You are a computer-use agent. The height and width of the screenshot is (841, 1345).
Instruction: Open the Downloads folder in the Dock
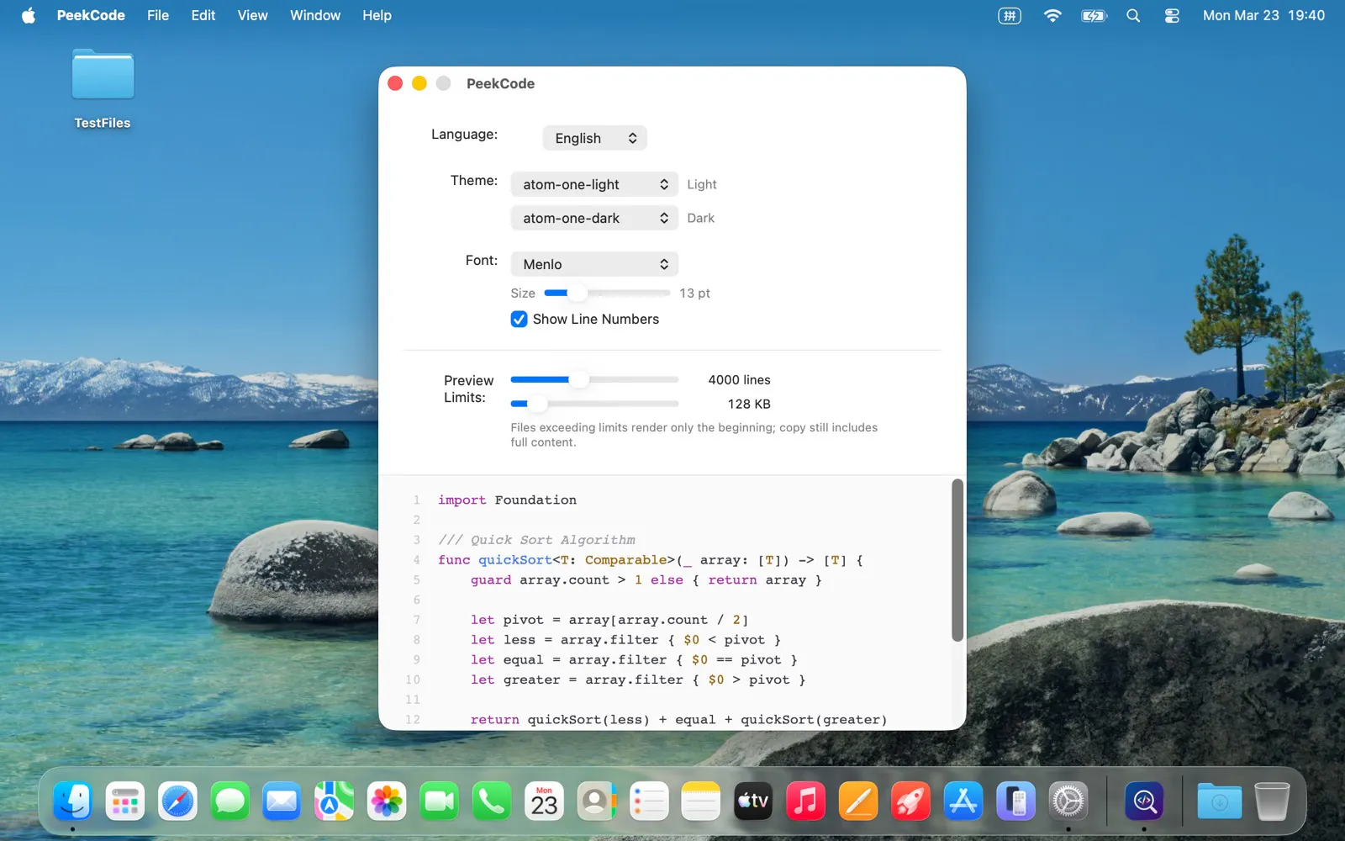point(1219,801)
